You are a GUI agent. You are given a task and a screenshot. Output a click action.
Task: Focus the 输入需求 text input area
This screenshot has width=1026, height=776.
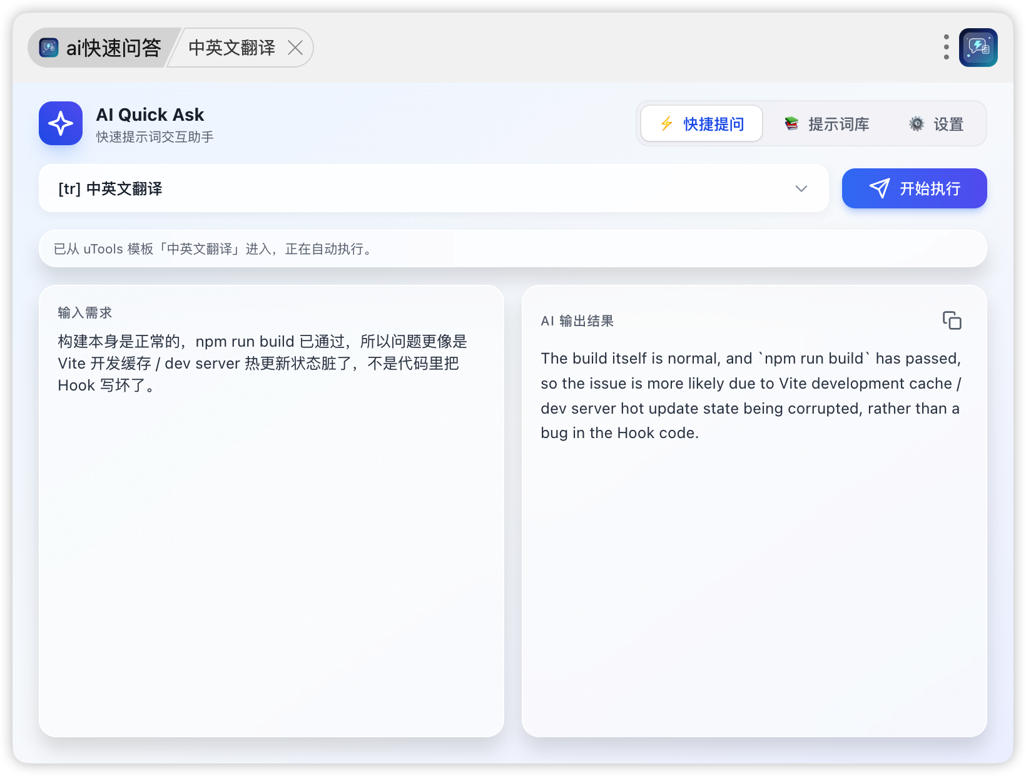pyautogui.click(x=271, y=532)
